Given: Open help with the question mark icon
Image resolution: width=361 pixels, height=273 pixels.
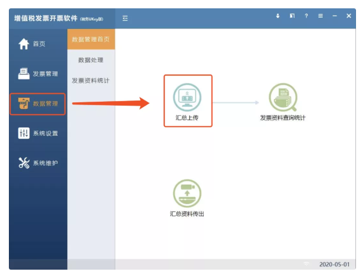Looking at the screenshot, I should coord(306,16).
